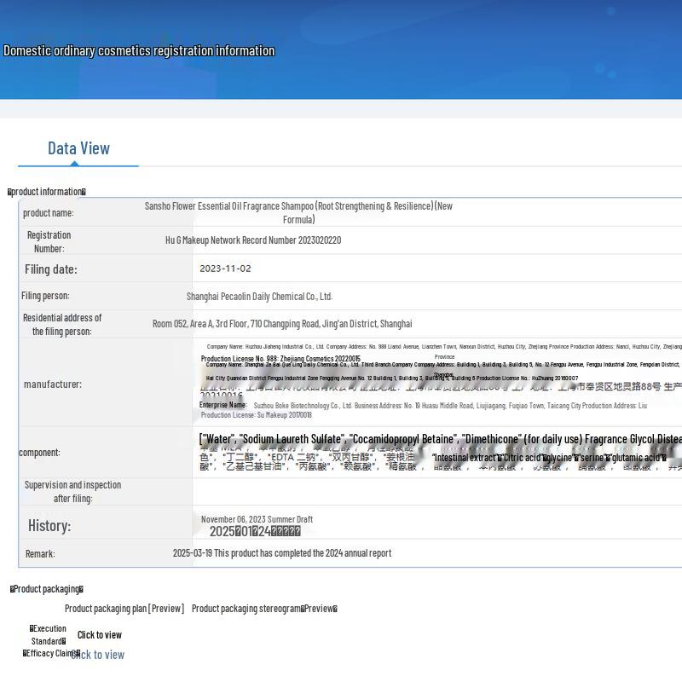Click the 'Supervision and inspection after filing:' label
682x682 pixels.
[x=72, y=492]
